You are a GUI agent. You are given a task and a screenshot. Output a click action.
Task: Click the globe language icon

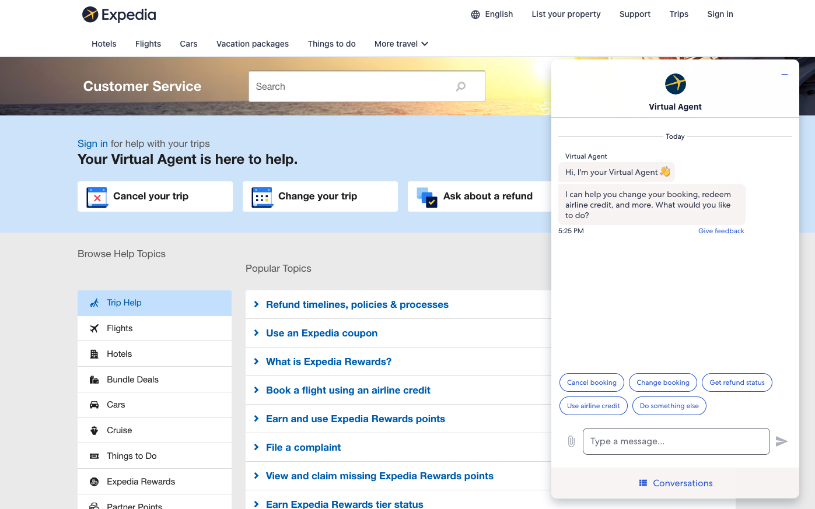click(475, 15)
